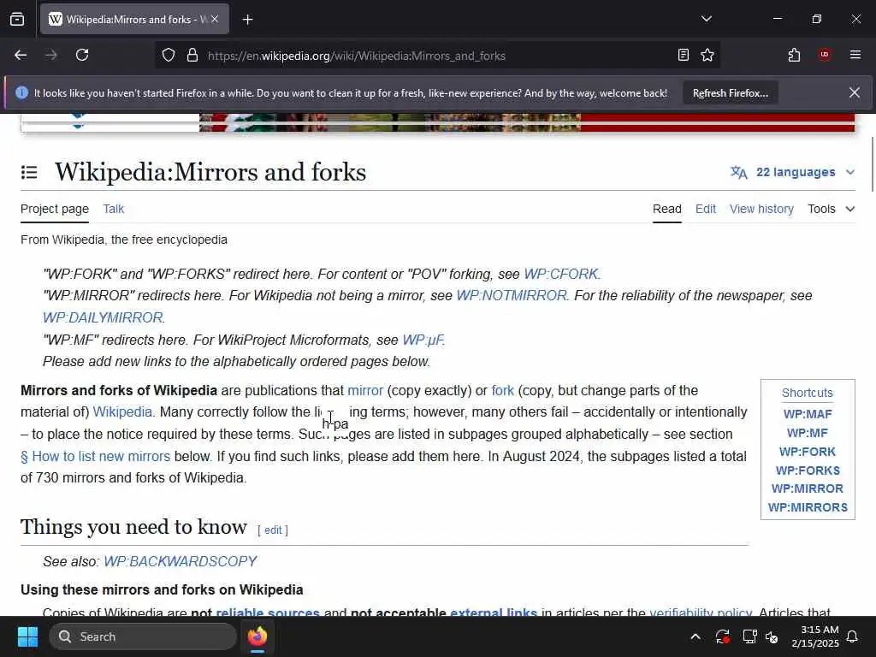Click the site security padlock icon
This screenshot has height=657, width=876.
[x=192, y=56]
